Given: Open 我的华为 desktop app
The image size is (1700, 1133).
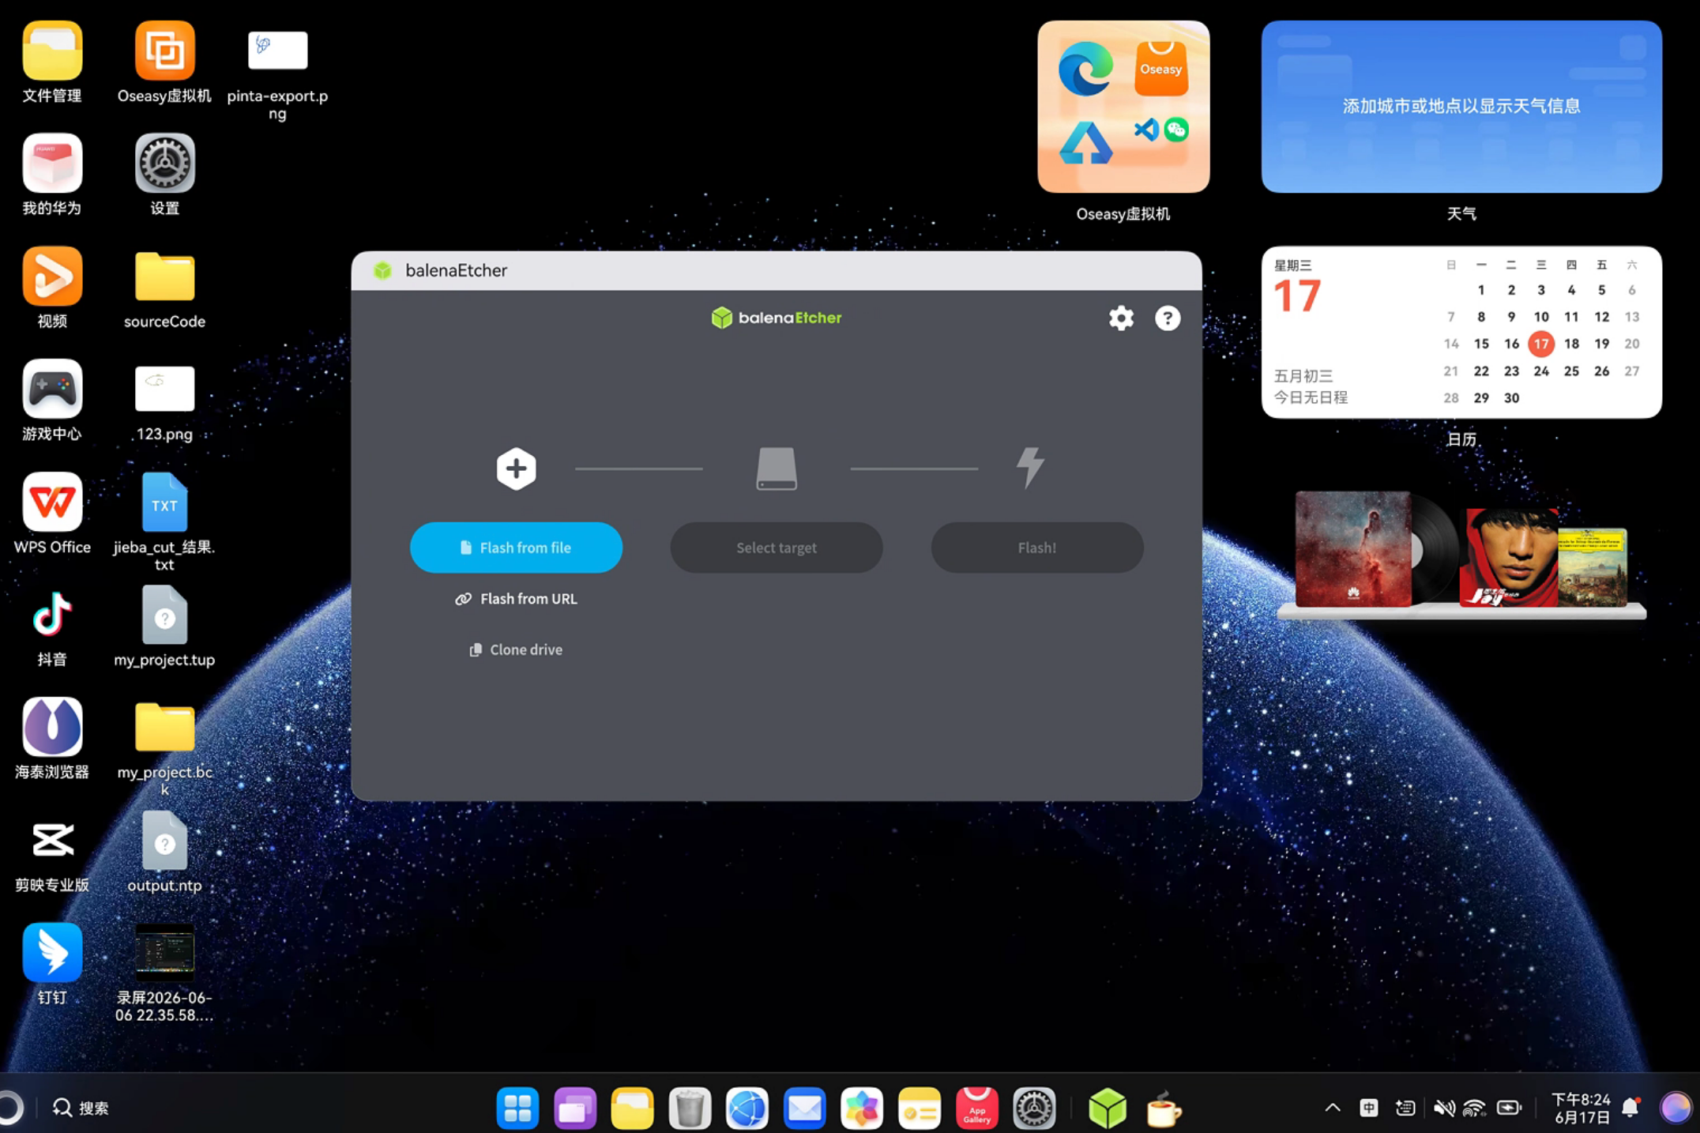Looking at the screenshot, I should click(x=52, y=175).
